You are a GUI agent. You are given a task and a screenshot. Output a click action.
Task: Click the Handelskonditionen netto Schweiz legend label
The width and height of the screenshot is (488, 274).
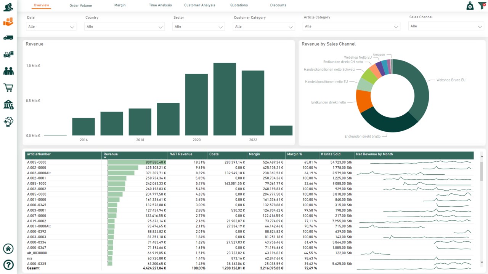click(x=329, y=70)
